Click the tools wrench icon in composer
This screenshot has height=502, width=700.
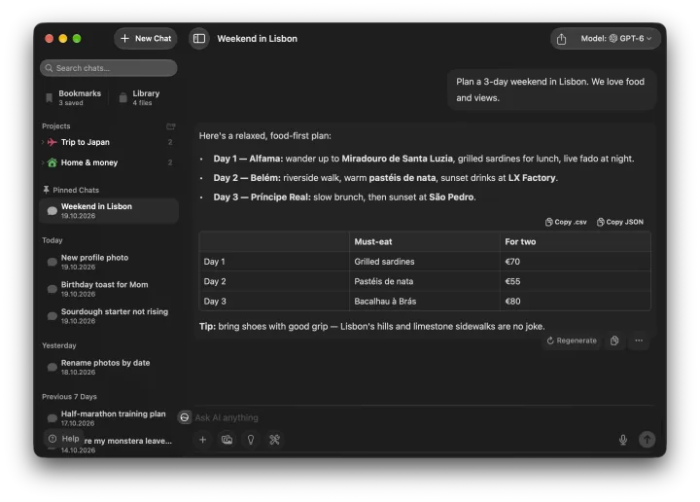pyautogui.click(x=274, y=440)
